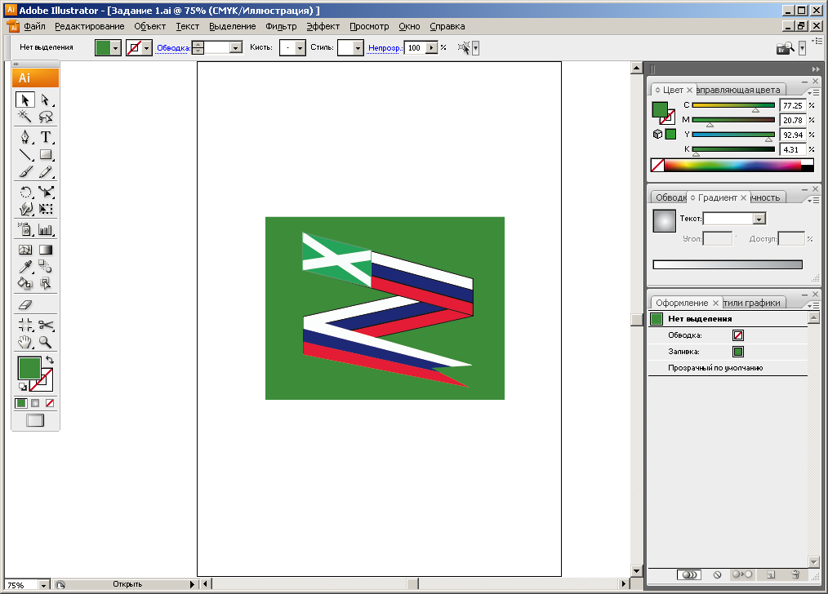
Task: Select the Eyedropper tool
Action: click(x=24, y=267)
